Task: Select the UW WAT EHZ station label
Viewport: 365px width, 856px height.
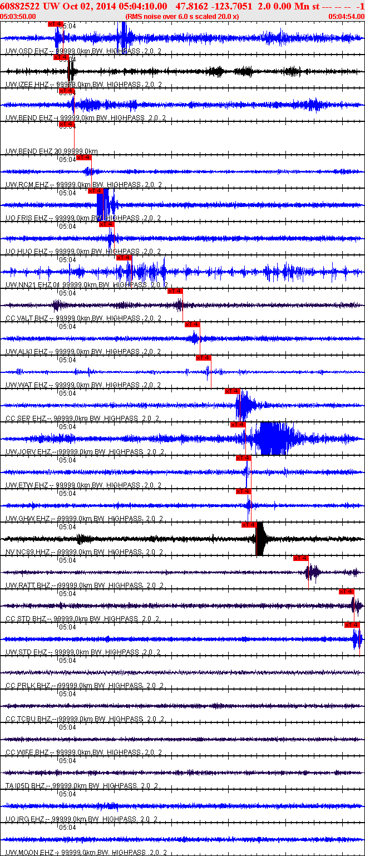Action: coord(83,385)
